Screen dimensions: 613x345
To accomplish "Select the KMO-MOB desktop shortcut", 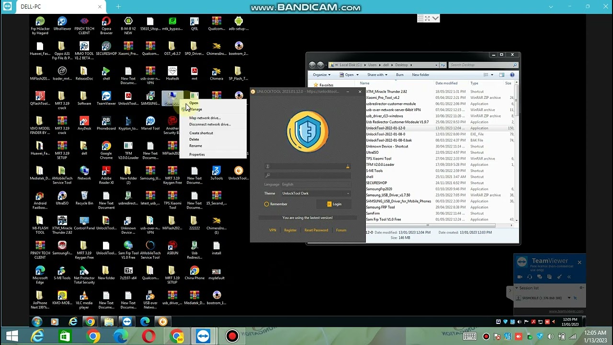I will 62,298.
